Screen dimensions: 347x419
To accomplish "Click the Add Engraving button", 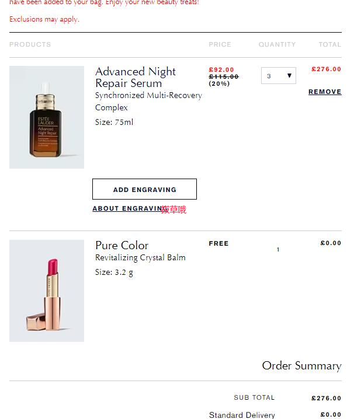I will click(x=144, y=189).
